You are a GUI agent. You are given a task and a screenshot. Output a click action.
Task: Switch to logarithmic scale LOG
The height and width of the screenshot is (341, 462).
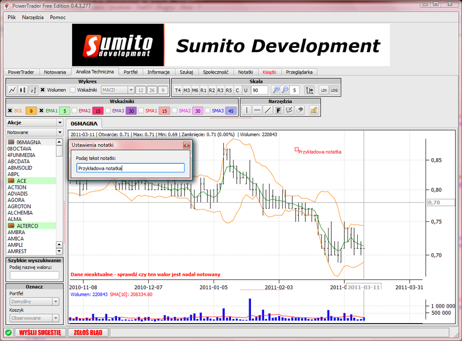pyautogui.click(x=334, y=90)
